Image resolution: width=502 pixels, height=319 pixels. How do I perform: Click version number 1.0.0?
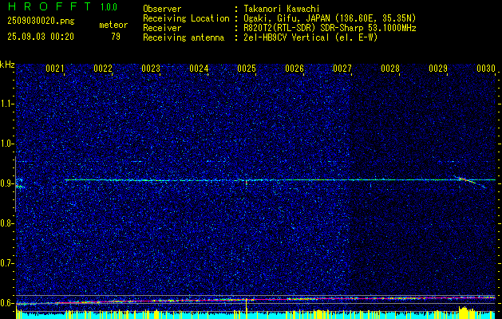109,6
